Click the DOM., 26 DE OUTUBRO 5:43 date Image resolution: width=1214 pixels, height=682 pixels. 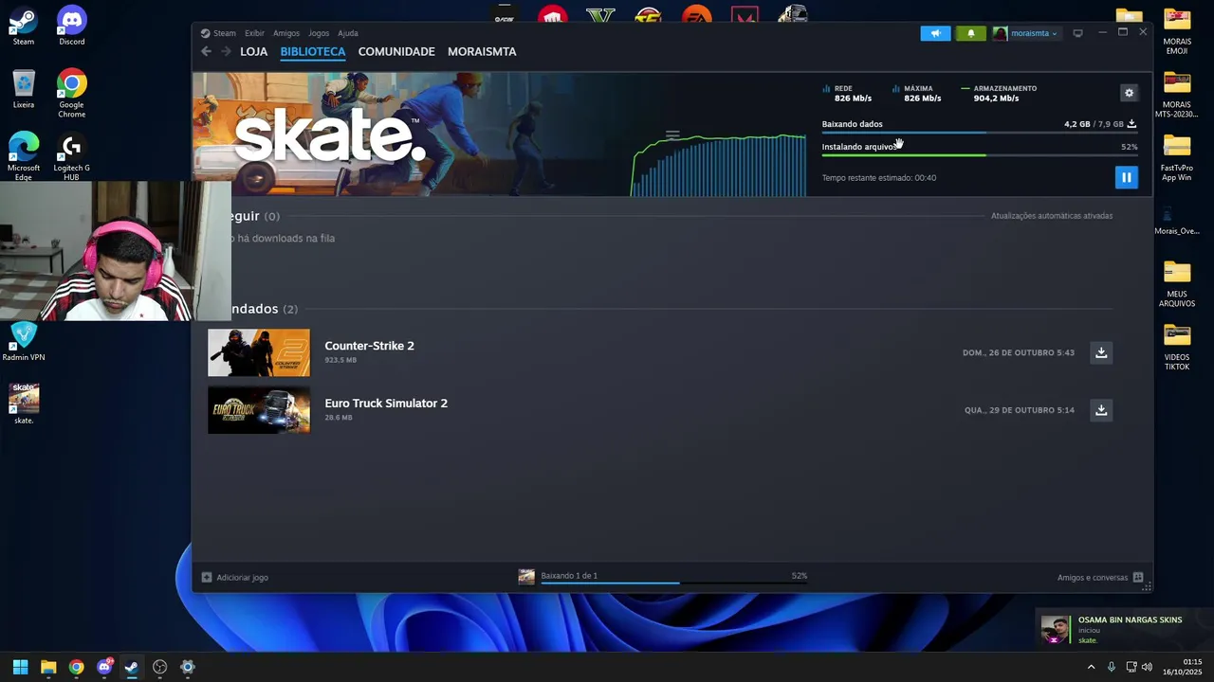click(x=1019, y=352)
